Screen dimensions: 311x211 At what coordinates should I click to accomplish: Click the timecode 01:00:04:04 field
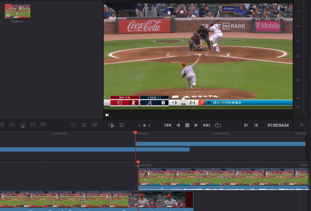(278, 125)
